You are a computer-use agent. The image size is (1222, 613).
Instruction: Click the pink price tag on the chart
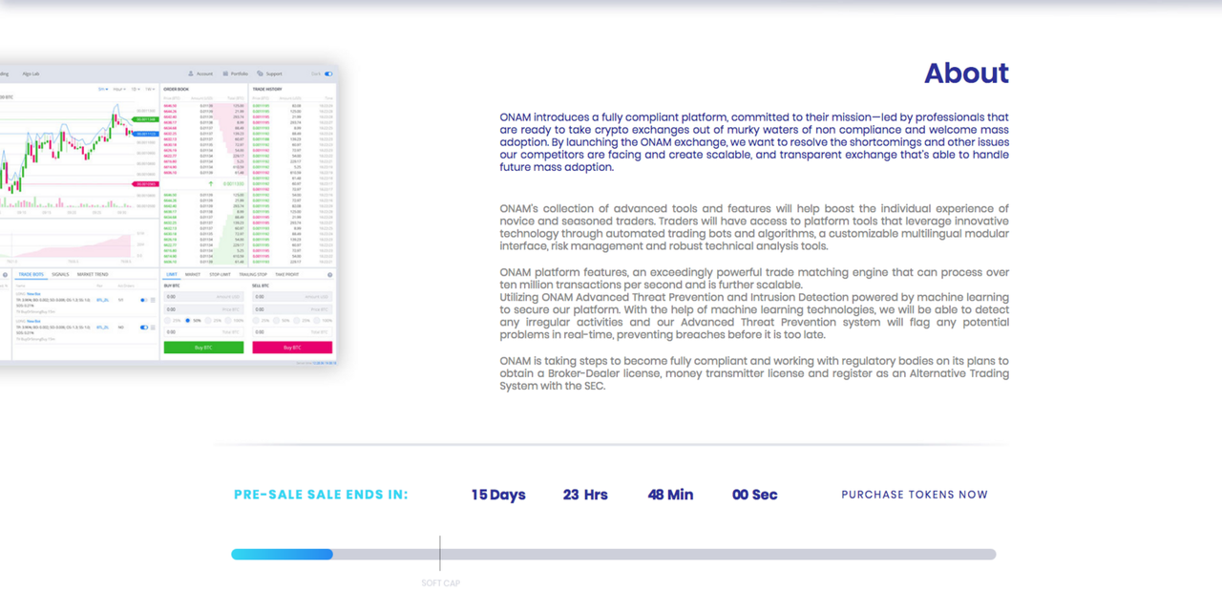(145, 183)
